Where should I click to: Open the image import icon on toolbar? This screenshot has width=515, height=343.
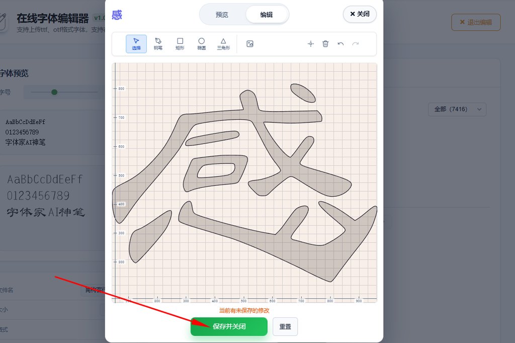(250, 44)
